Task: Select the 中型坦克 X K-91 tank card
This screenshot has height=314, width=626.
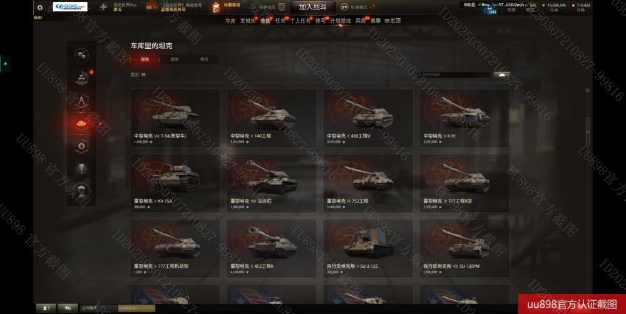Action: pos(464,118)
